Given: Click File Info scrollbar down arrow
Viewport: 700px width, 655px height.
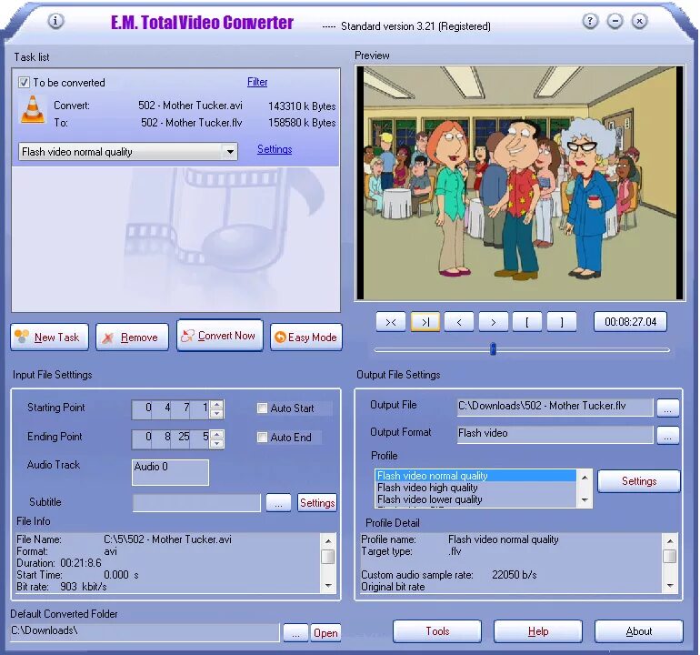Looking at the screenshot, I should coord(328,586).
